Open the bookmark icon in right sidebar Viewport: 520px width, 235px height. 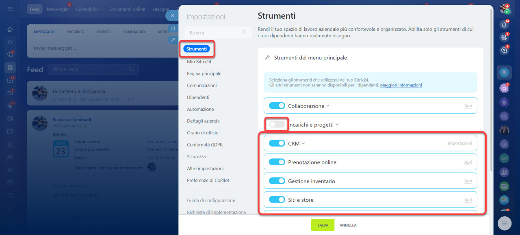point(504,72)
